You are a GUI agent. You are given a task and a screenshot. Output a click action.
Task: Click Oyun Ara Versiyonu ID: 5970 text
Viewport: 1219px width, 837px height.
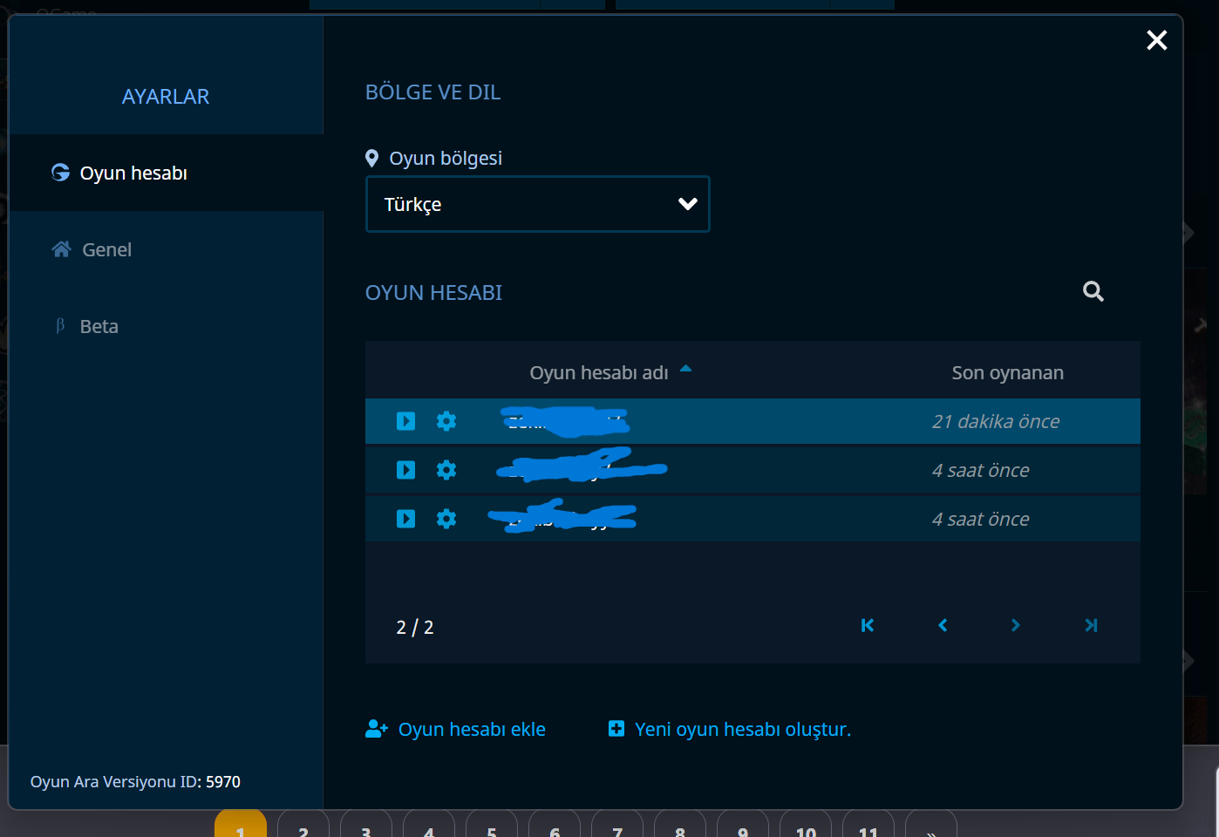(x=135, y=782)
